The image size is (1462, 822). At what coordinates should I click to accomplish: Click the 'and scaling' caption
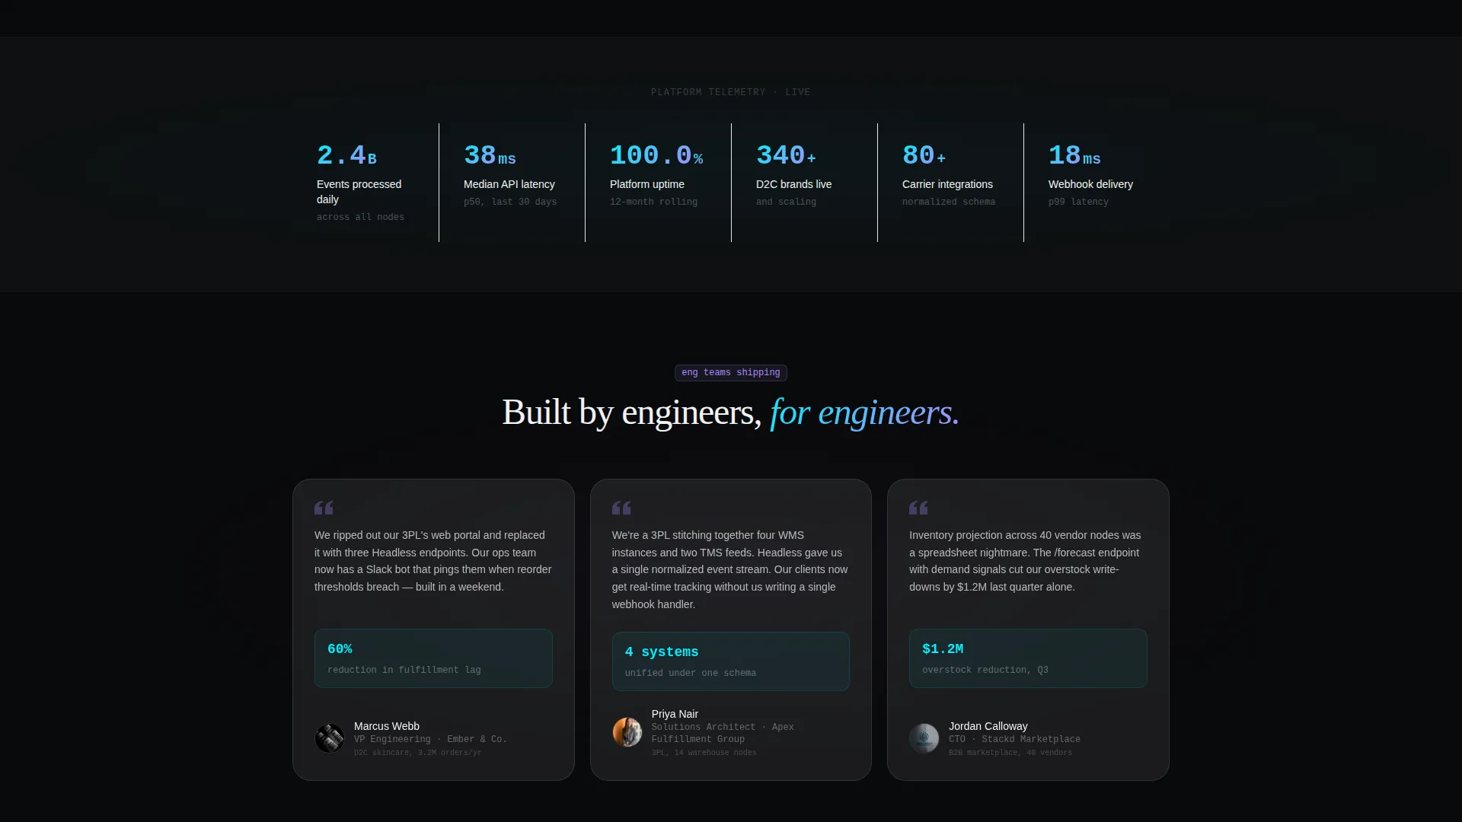coord(786,202)
